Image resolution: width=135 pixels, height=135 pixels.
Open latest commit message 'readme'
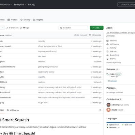click(8, 35)
